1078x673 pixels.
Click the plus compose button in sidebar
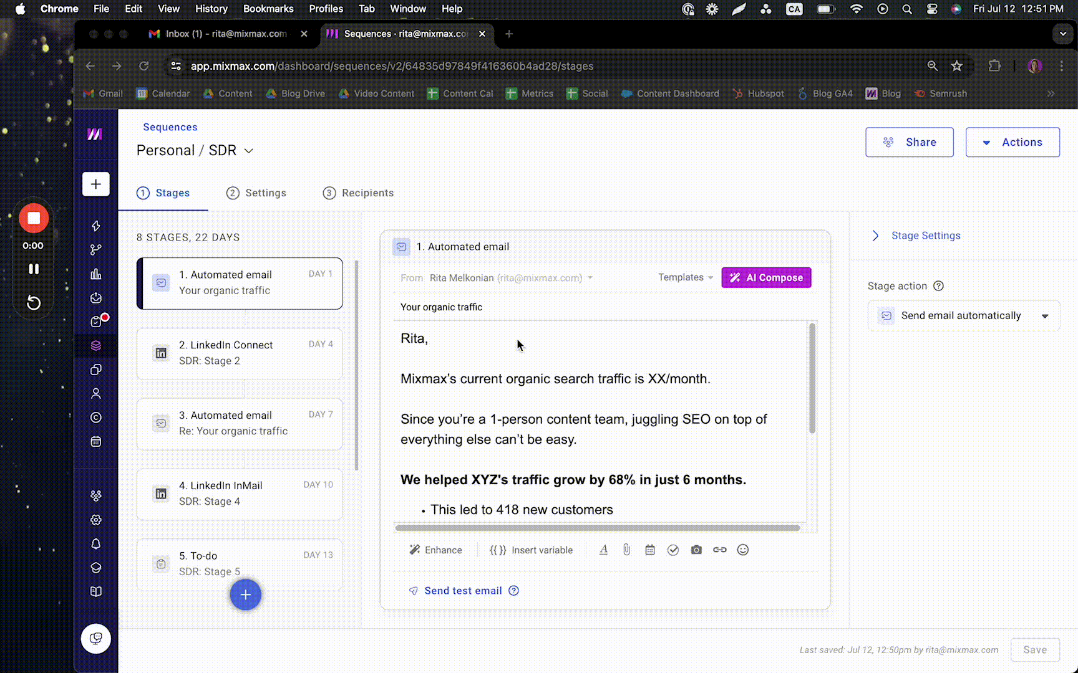[96, 184]
